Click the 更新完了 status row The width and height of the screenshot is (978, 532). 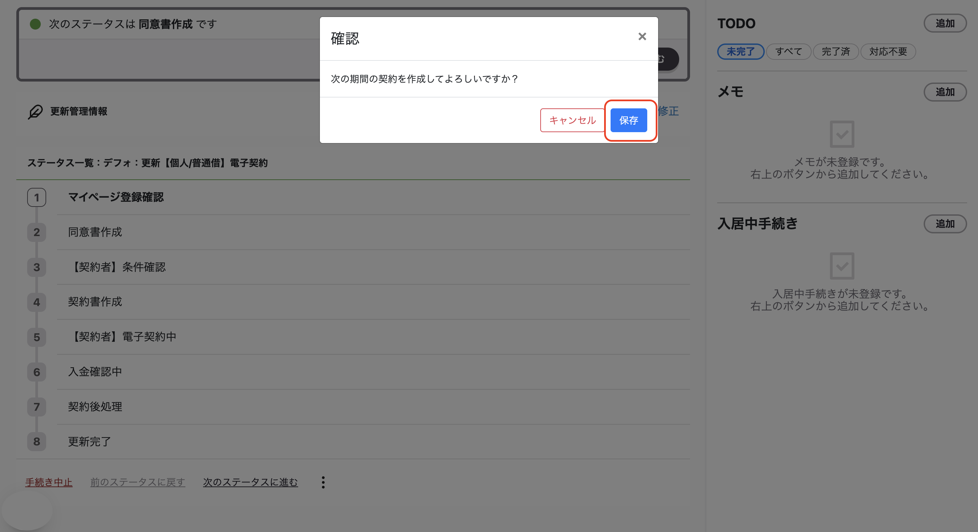[x=373, y=442]
